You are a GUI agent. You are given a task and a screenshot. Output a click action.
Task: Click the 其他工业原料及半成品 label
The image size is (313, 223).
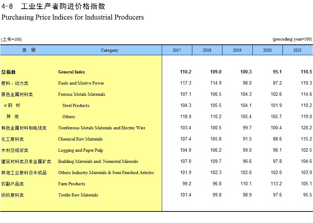click(24, 173)
